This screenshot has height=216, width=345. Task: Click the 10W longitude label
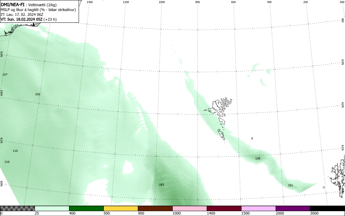162,2
